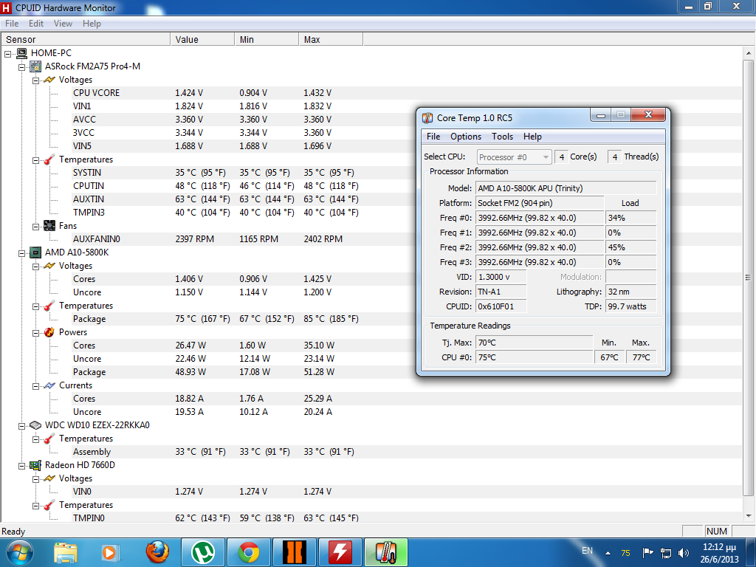Open Firefox from the taskbar

point(158,552)
